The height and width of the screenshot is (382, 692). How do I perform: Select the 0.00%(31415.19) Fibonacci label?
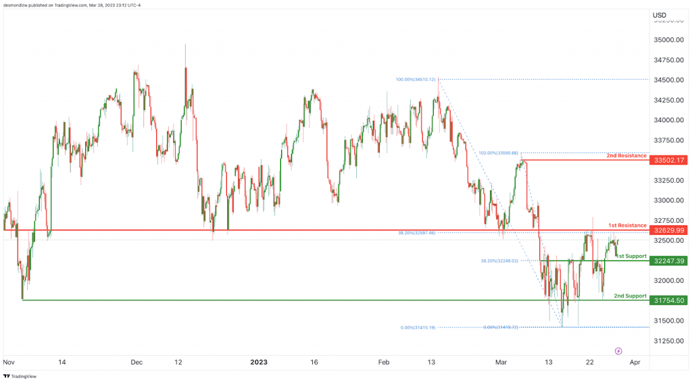pos(418,327)
